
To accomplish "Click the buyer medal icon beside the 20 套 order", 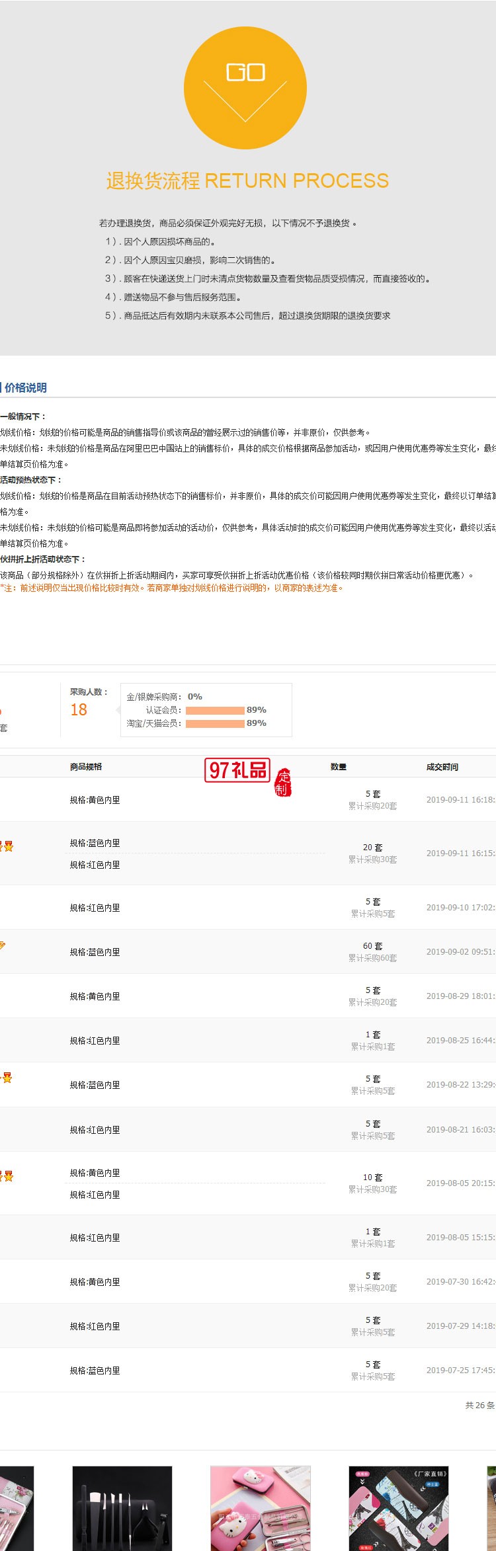I will (8, 846).
